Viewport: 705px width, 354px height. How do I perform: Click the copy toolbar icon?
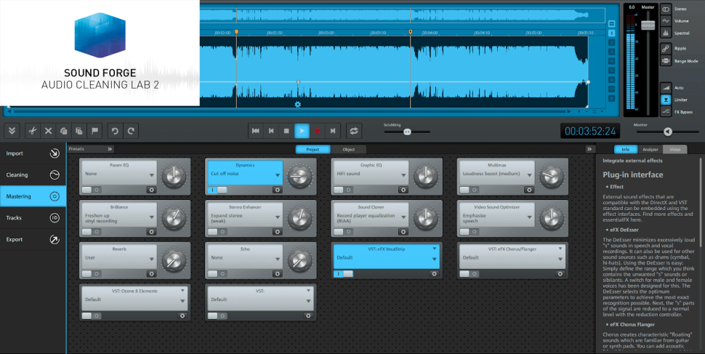(64, 131)
